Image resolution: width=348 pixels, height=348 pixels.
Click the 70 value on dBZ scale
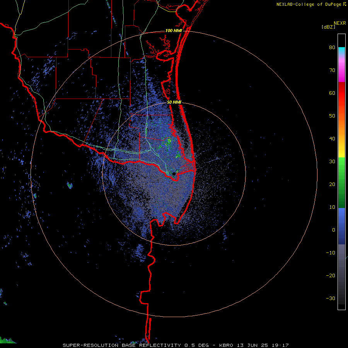point(332,70)
